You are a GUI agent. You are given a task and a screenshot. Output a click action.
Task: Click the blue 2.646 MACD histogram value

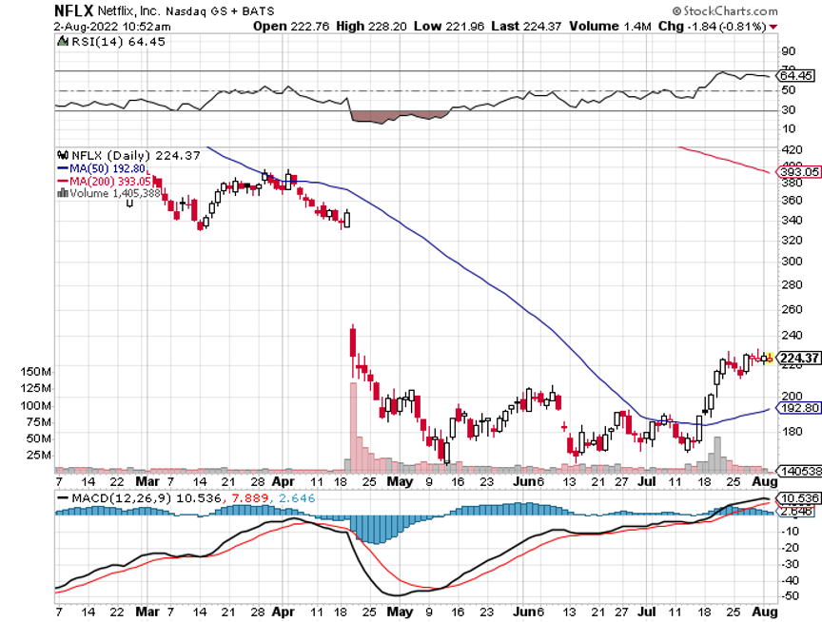point(297,497)
